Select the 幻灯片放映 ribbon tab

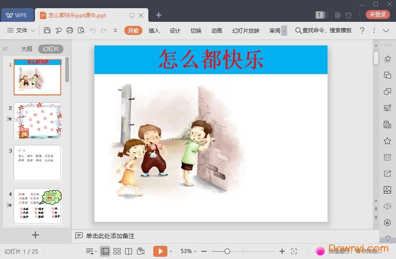[x=246, y=30]
